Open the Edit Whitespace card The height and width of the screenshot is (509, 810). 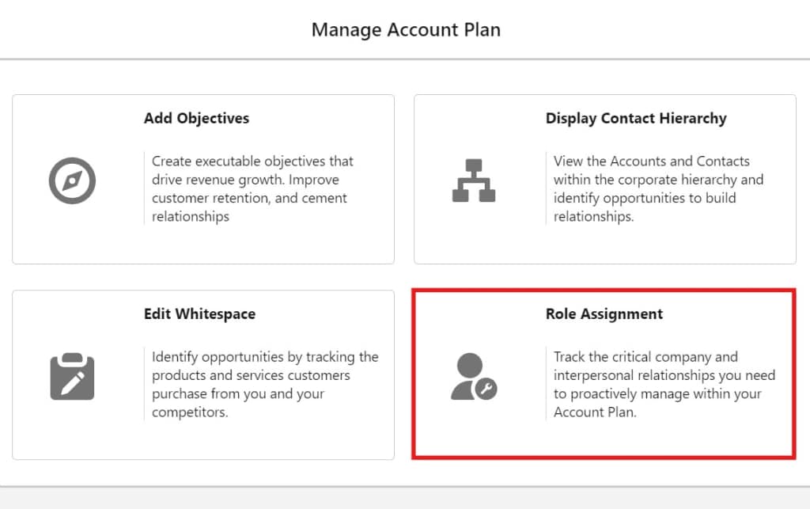coord(202,374)
